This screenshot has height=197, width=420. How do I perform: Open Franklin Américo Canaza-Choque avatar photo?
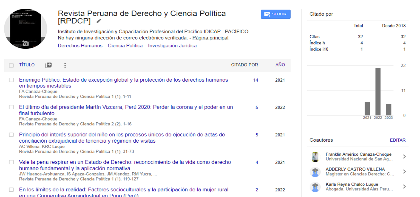pyautogui.click(x=315, y=157)
